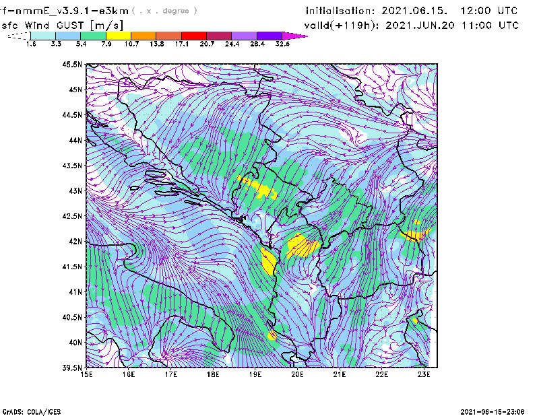Click the magenta arrow end of the legend
Screen dimensions: 539x416
click(294, 36)
